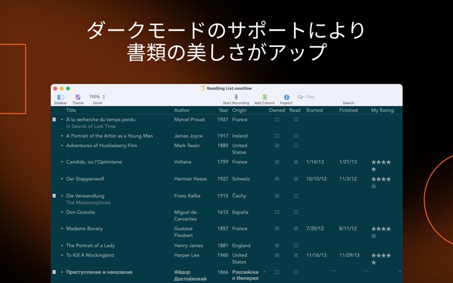Check Owned for A Portrait of the Artist
Image resolution: width=453 pixels, height=283 pixels.
point(277,136)
